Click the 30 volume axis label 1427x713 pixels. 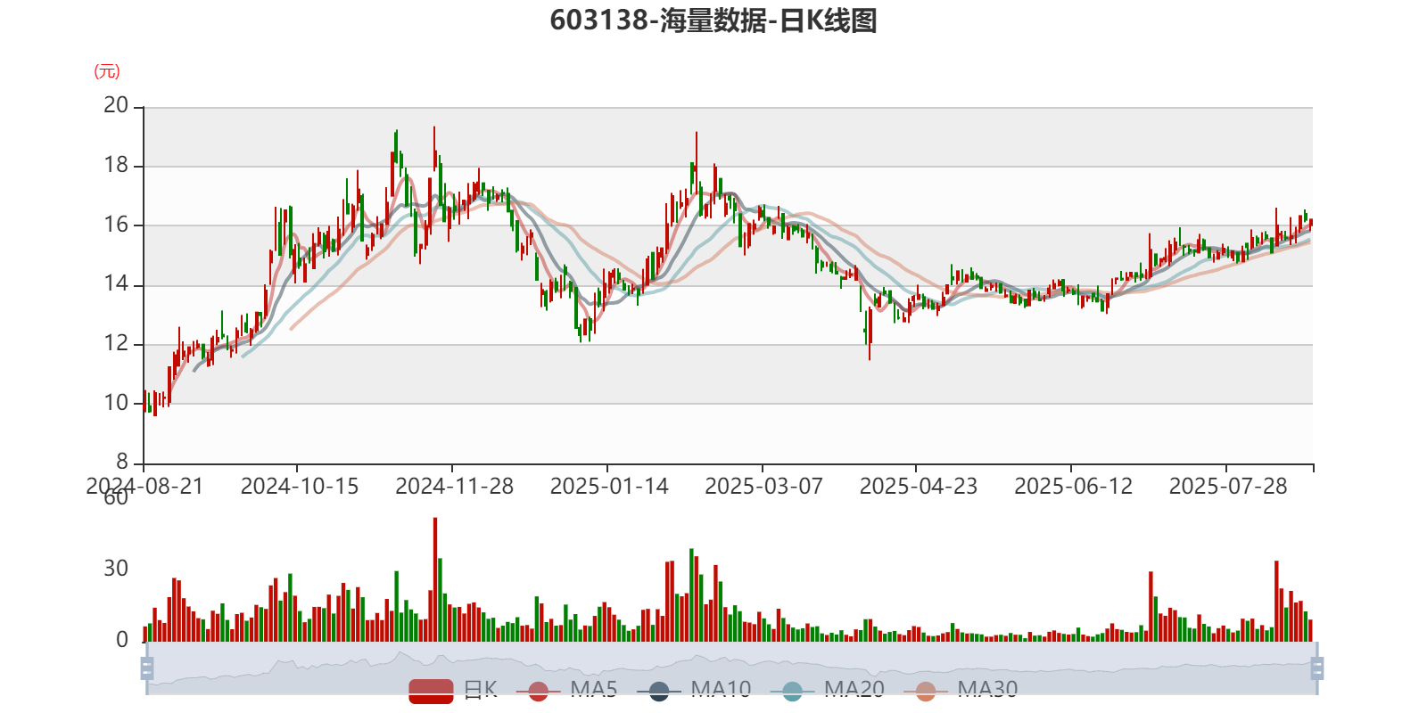point(116,569)
